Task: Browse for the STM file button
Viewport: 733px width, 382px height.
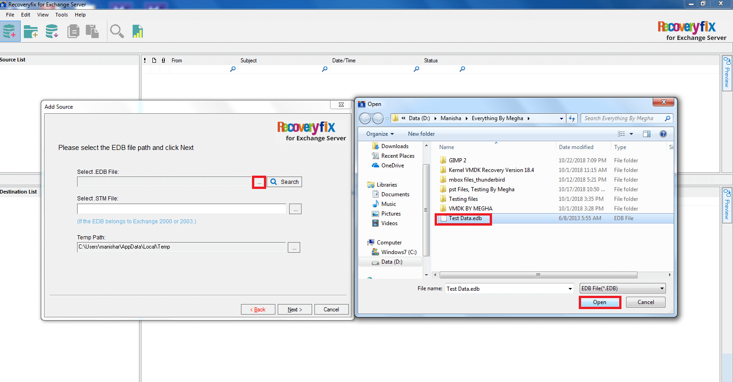Action: pos(295,209)
